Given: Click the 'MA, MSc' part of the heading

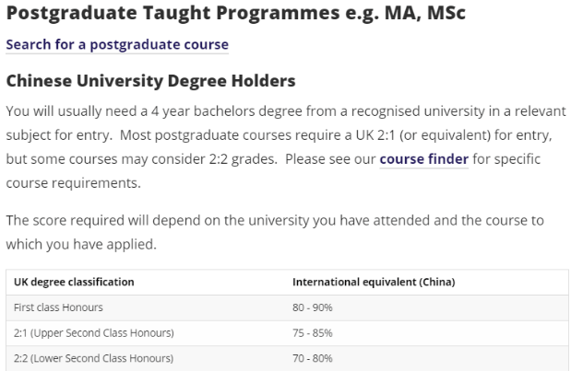Looking at the screenshot, I should point(425,13).
